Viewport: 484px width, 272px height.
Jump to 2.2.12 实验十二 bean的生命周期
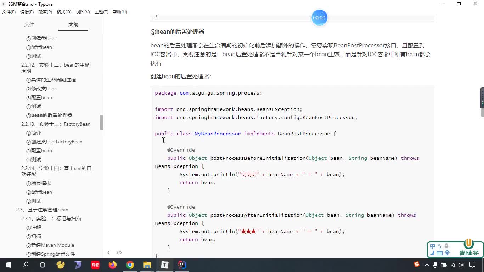[x=55, y=68]
